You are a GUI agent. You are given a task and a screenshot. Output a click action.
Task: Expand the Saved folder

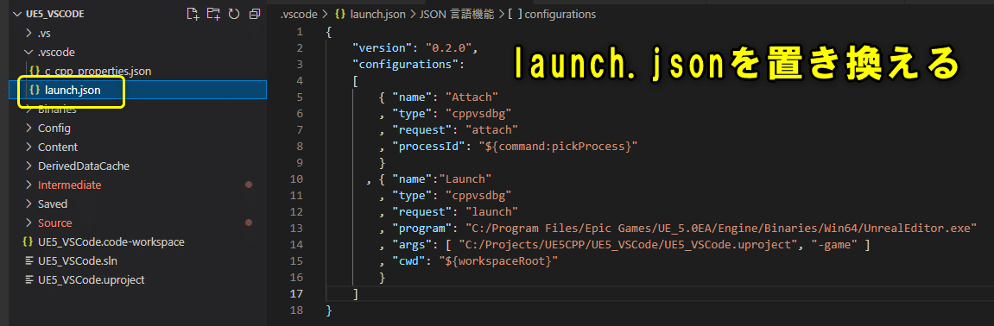[x=28, y=204]
